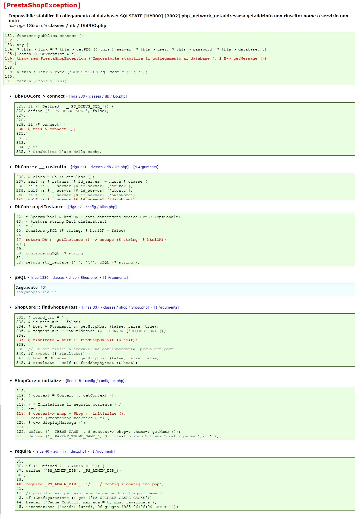The height and width of the screenshot is (521, 355).
Task: Click the 'ShopCore :: initialize' trace title
Action: [38, 381]
